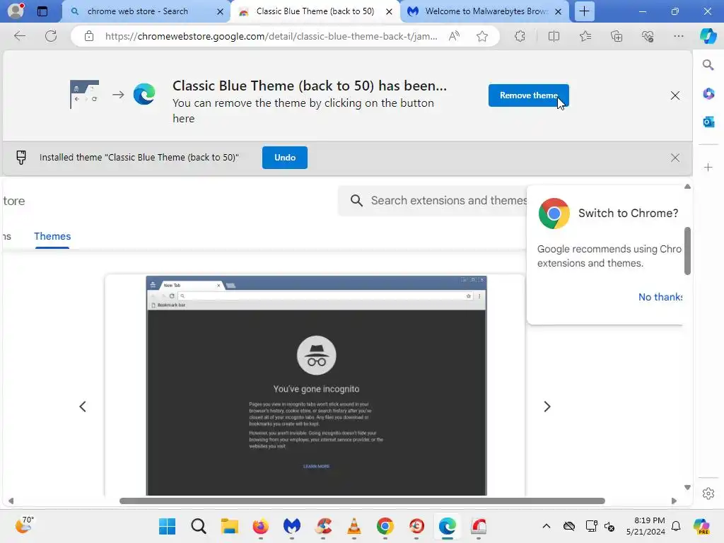Add this page to favorites with the star icon
The image size is (724, 543).
(x=482, y=36)
